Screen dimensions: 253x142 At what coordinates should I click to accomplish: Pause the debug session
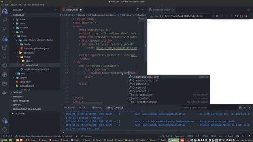tap(217, 16)
